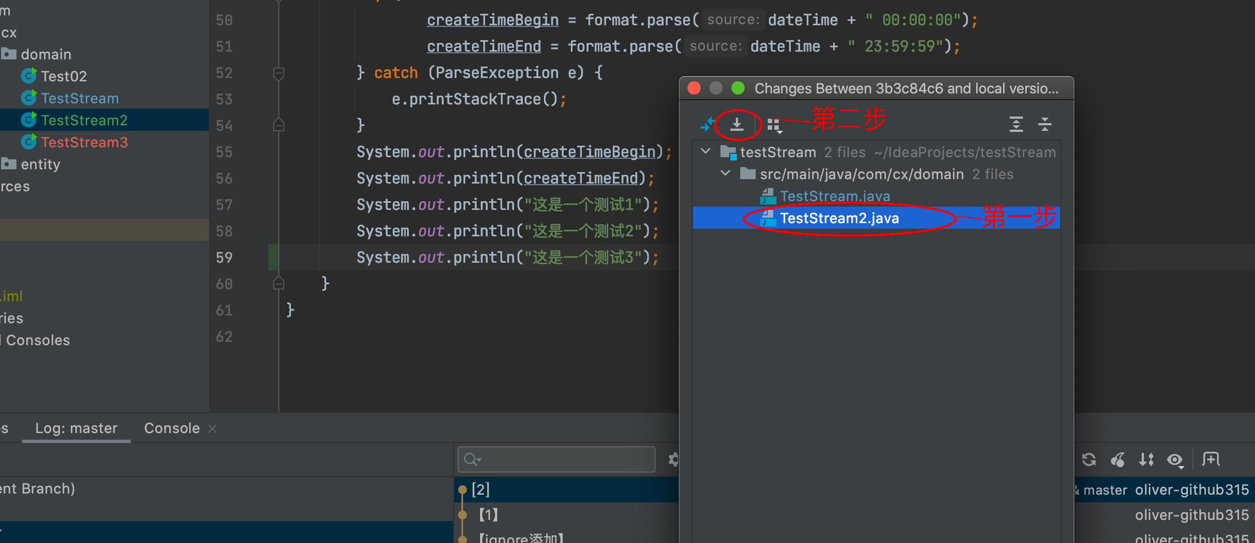Switch to Log: master tab
This screenshot has height=543, width=1255.
[76, 428]
